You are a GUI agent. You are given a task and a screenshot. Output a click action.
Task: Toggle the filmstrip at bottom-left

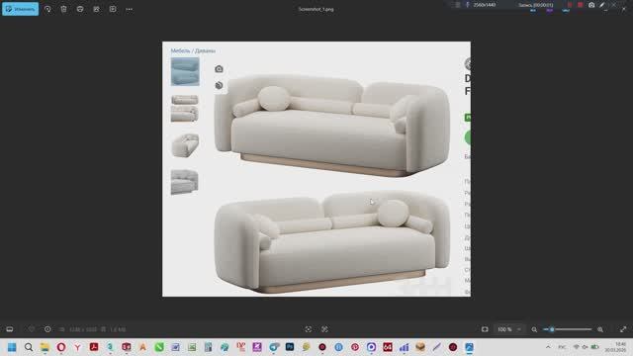(x=10, y=329)
